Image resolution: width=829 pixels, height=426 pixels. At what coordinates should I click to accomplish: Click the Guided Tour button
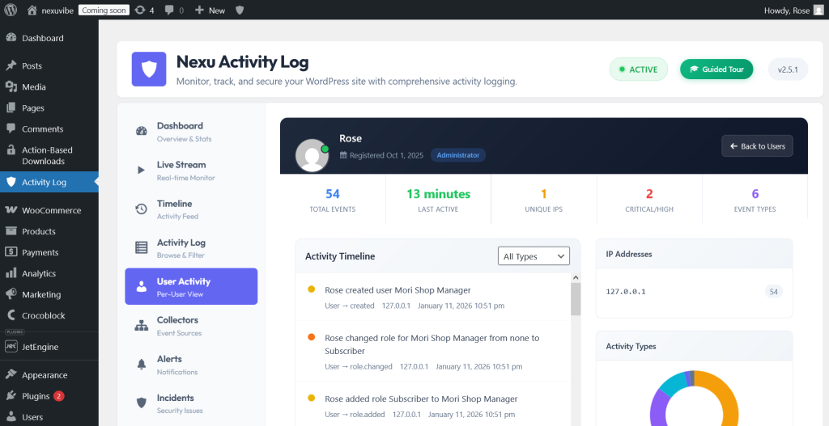[716, 70]
